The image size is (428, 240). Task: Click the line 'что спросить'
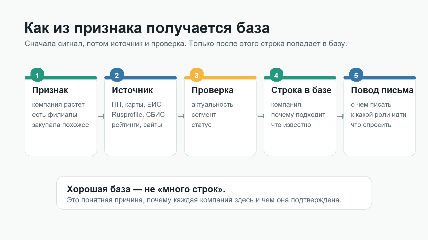coord(371,125)
